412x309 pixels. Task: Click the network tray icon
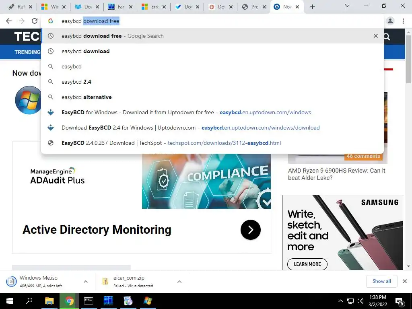350,301
